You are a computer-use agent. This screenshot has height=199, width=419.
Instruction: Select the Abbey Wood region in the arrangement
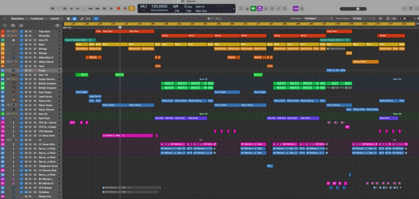366,62
